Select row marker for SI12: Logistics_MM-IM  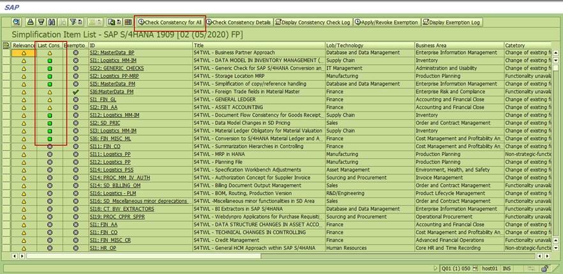click(6, 115)
